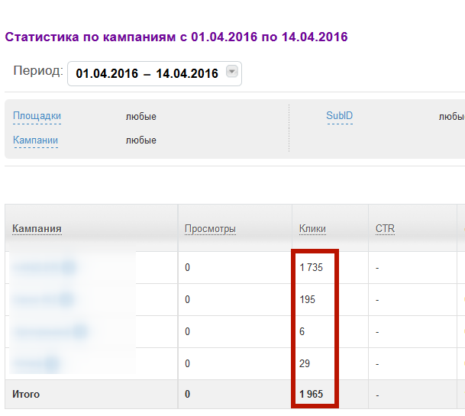465x416 pixels.
Task: Select the total clicks value 1 965
Action: point(311,394)
